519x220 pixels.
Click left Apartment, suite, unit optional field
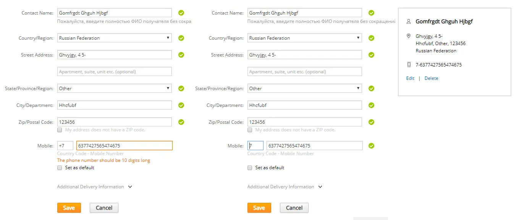click(x=115, y=71)
